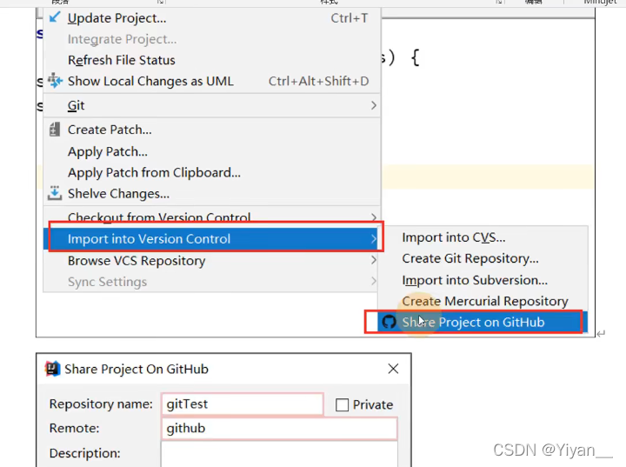Image resolution: width=626 pixels, height=467 pixels.
Task: Select Apply Patch entry
Action: coord(212,151)
